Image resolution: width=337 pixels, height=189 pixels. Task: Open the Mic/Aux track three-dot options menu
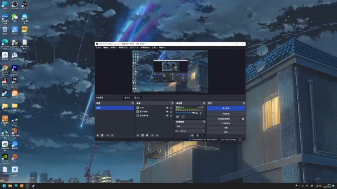[x=201, y=113]
